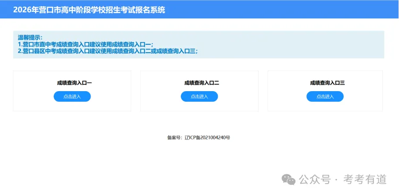The image size is (399, 195).
Task: Open the 辽ICP备2021004240号 filing link
Action: 207,138
